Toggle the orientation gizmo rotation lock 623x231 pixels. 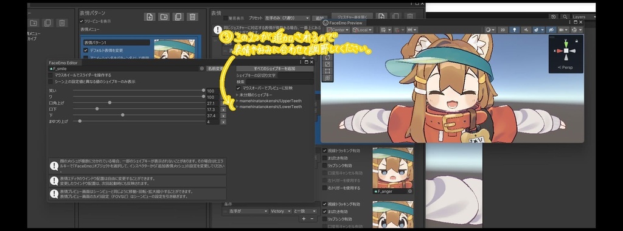point(577,41)
